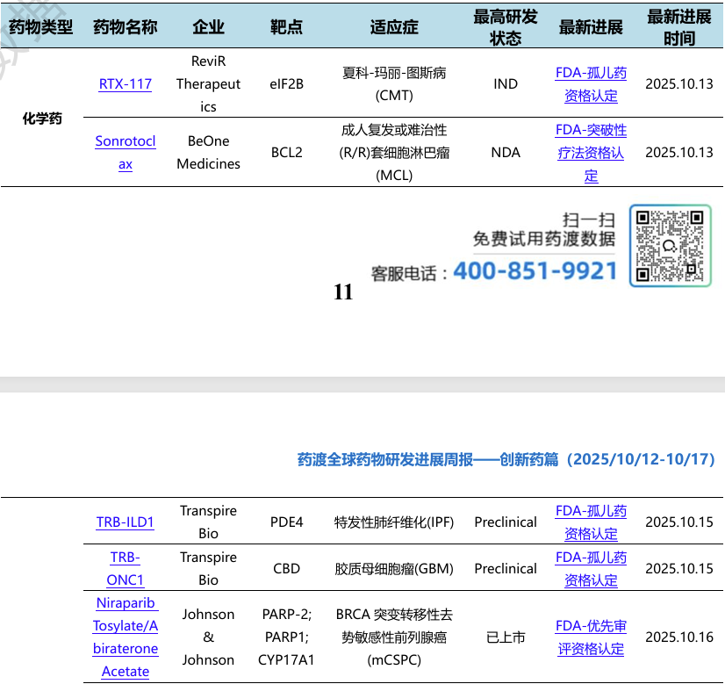The image size is (725, 684).
Task: Click the 药物类型 column header
Action: pyautogui.click(x=40, y=27)
